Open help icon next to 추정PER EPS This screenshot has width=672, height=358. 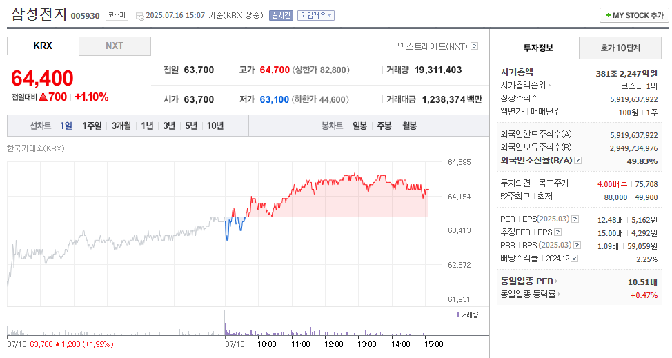click(558, 232)
